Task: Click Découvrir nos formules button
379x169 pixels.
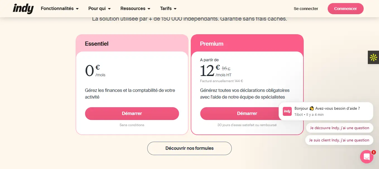Action: click(x=189, y=148)
